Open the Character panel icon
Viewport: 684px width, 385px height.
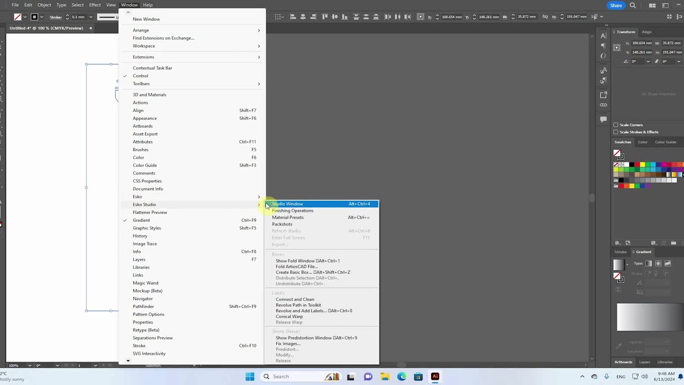(603, 36)
